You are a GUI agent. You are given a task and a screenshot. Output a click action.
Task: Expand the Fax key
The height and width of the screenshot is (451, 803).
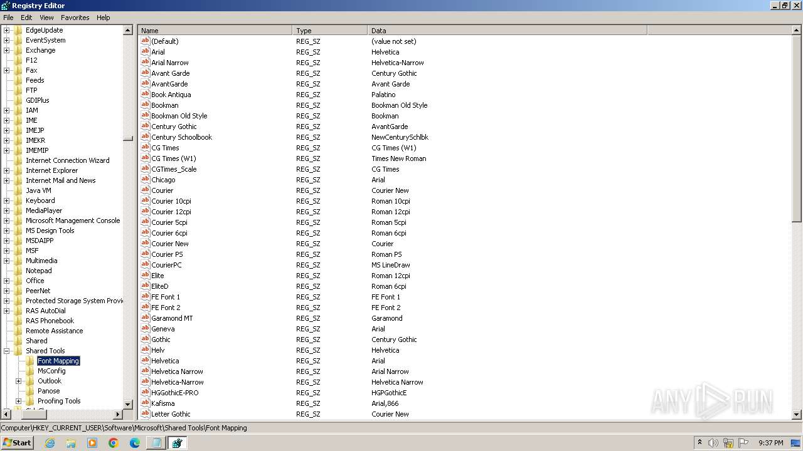7,70
